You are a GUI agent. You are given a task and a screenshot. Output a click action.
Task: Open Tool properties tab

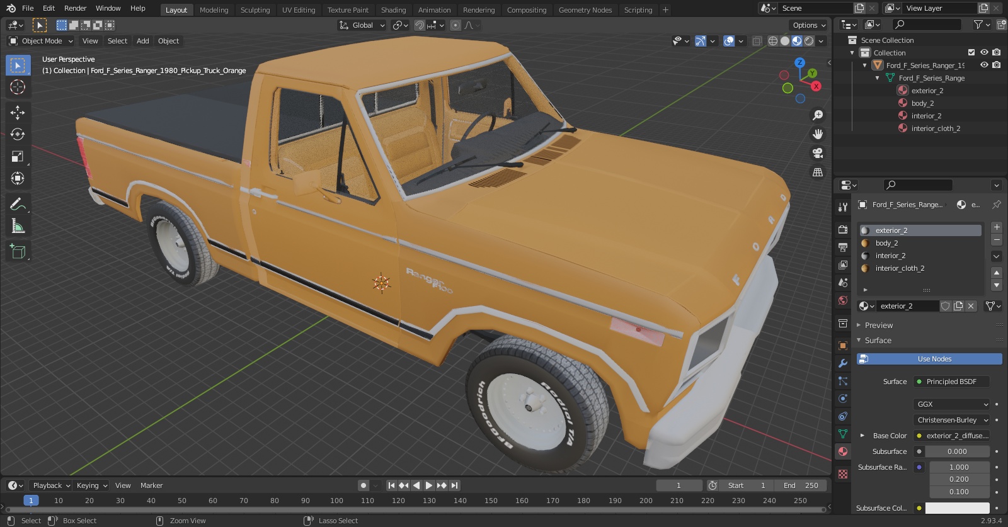pyautogui.click(x=843, y=207)
